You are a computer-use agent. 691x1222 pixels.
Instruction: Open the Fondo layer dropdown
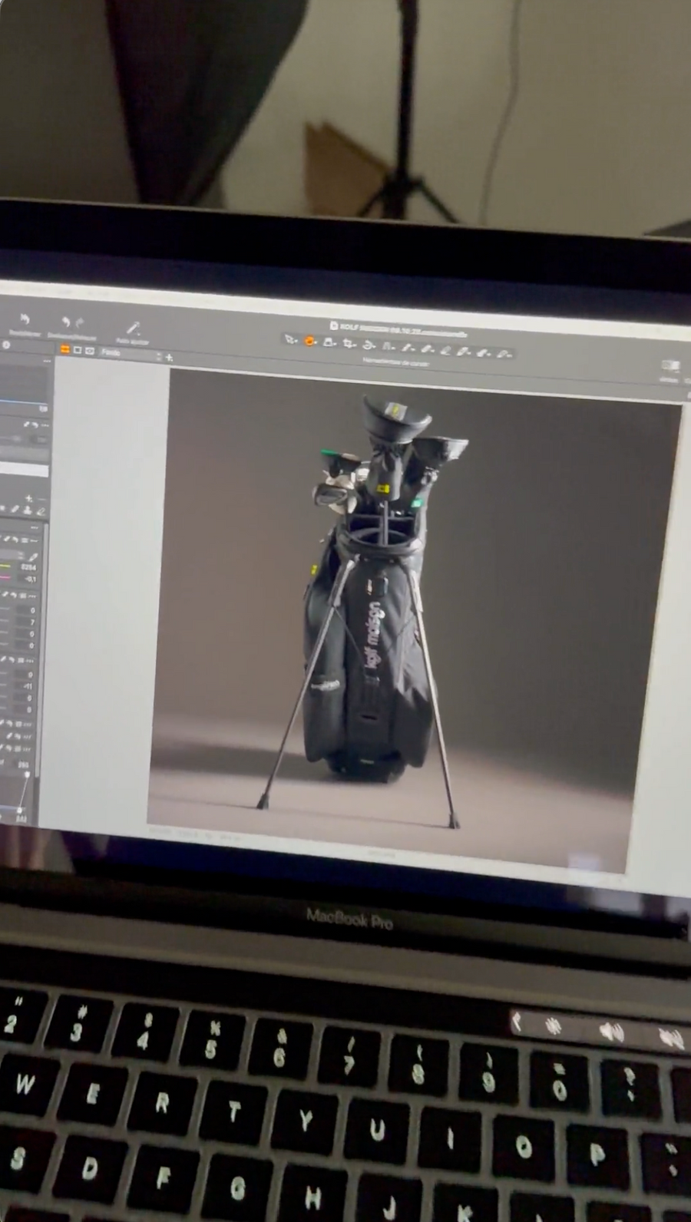point(131,354)
